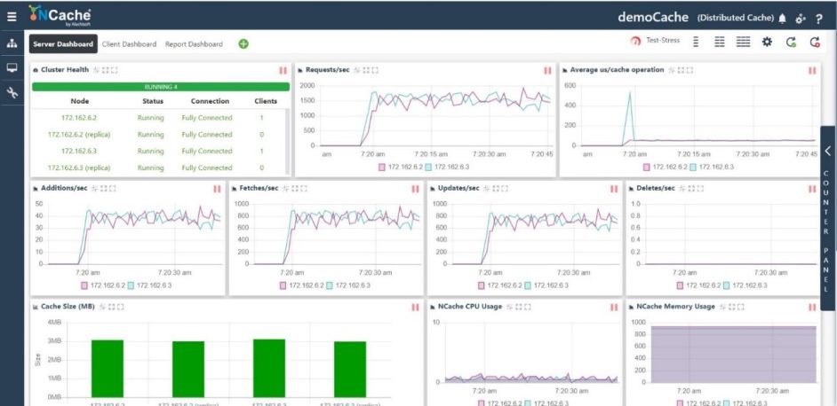Screen dimensions: 837x406
Task: Open notifications bell icon
Action: coord(783,19)
